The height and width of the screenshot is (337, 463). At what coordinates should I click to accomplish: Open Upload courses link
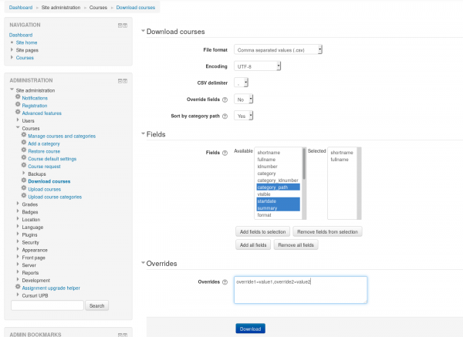44,189
